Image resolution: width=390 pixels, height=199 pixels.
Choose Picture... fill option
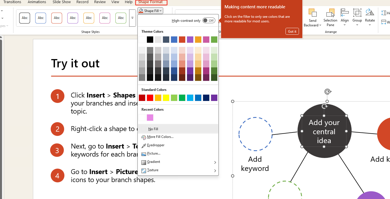coord(153,153)
